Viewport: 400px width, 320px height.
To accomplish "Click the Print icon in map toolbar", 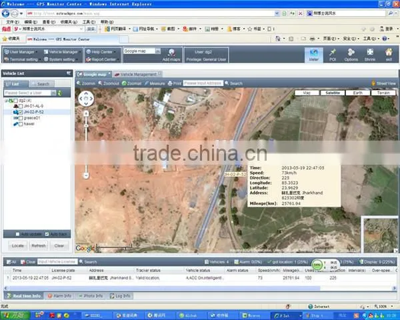I will 175,83.
